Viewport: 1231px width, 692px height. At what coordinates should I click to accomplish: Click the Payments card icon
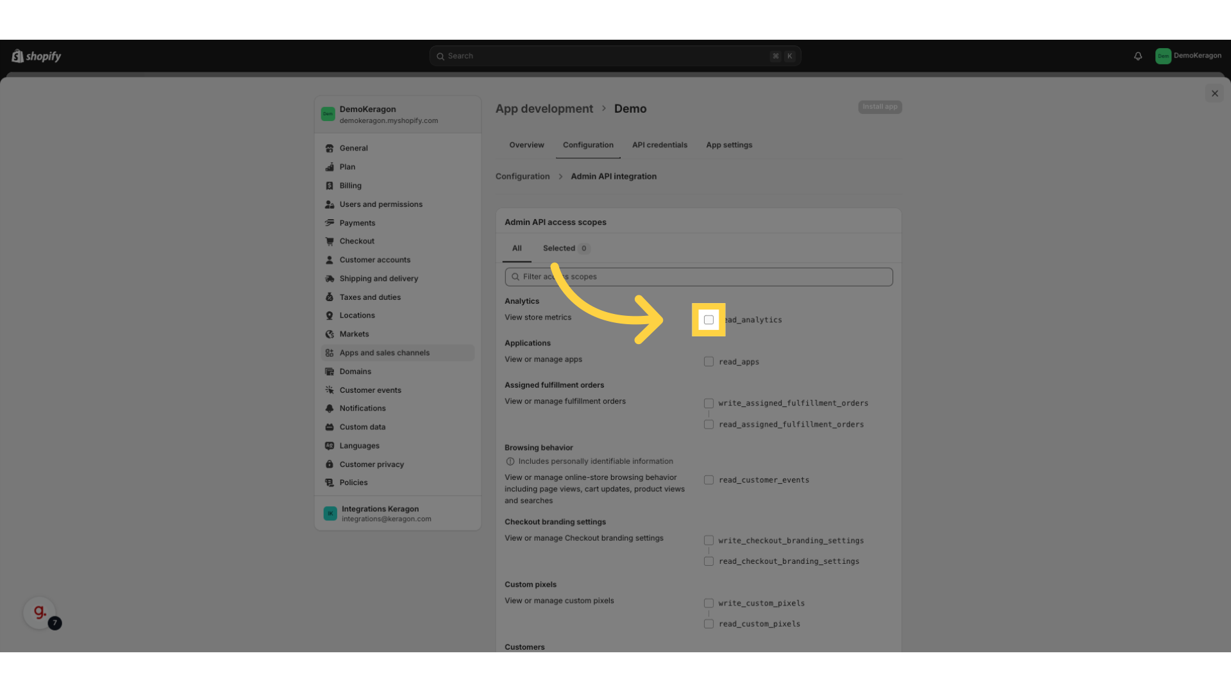pos(330,223)
